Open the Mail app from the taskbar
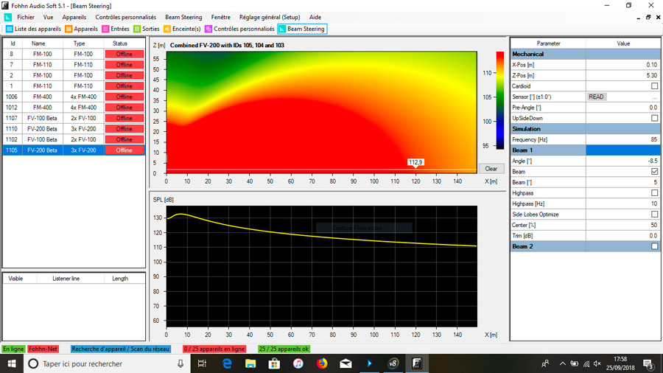This screenshot has height=373, width=663. tap(345, 363)
